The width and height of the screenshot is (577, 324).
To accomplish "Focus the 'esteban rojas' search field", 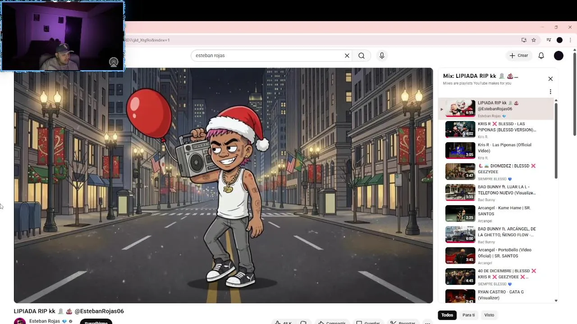I will (x=268, y=56).
